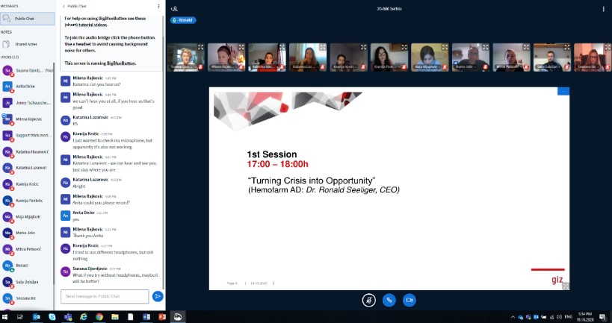This screenshot has width=612, height=323.
Task: Open PowerPoint from the taskbar
Action: point(162,317)
